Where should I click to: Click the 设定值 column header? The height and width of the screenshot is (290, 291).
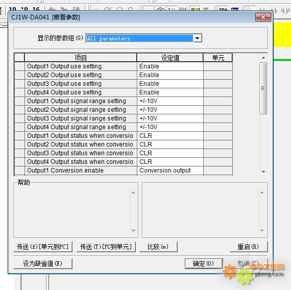click(170, 58)
